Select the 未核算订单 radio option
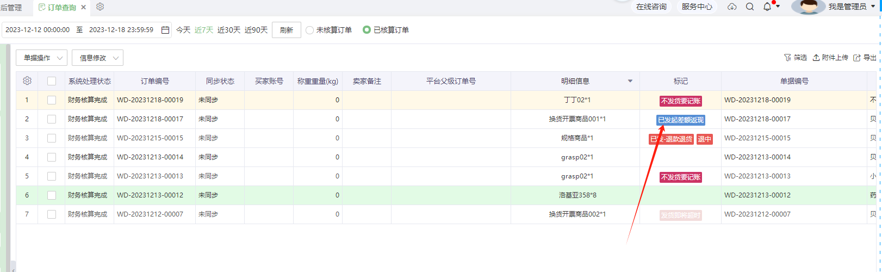882x272 pixels. [x=310, y=30]
